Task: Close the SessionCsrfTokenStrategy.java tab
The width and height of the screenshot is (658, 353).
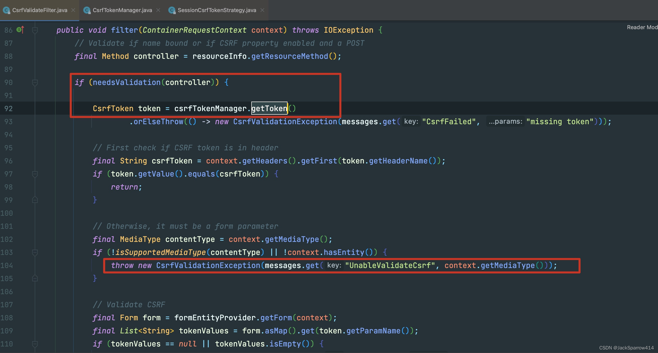Action: click(262, 10)
